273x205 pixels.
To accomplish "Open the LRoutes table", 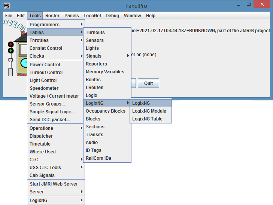I will pyautogui.click(x=107, y=88).
